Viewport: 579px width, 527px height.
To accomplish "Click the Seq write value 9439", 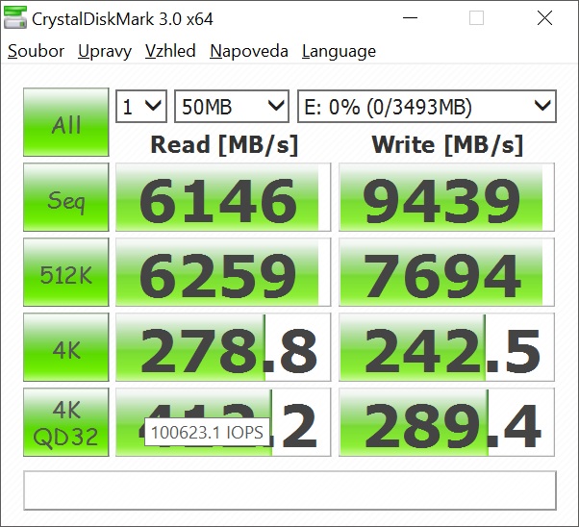I will 446,197.
